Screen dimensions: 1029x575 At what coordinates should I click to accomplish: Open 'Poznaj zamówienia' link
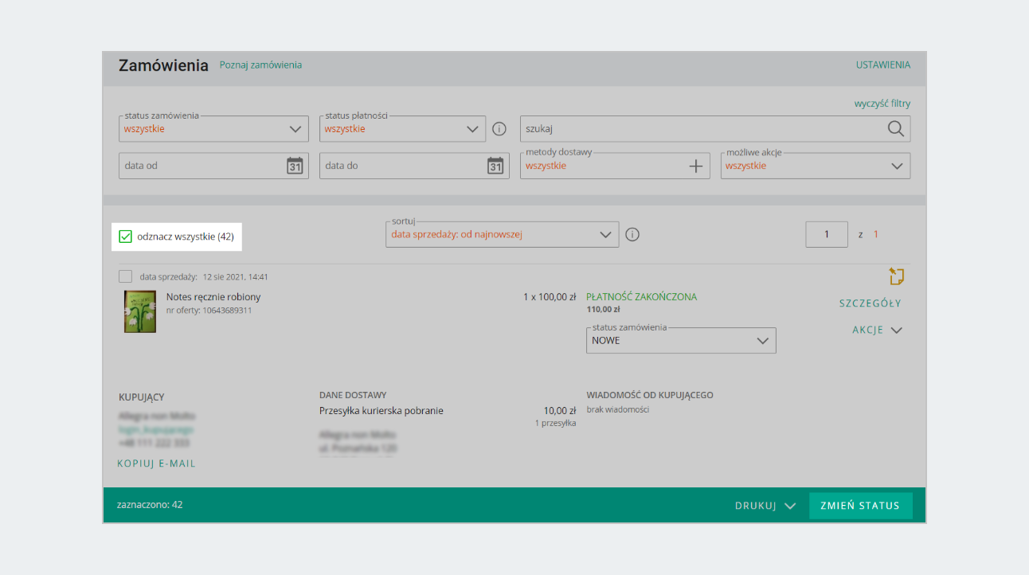260,65
